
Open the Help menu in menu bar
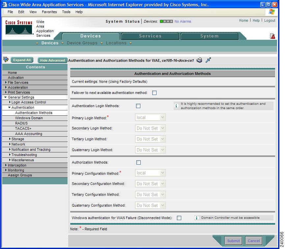click(79, 12)
